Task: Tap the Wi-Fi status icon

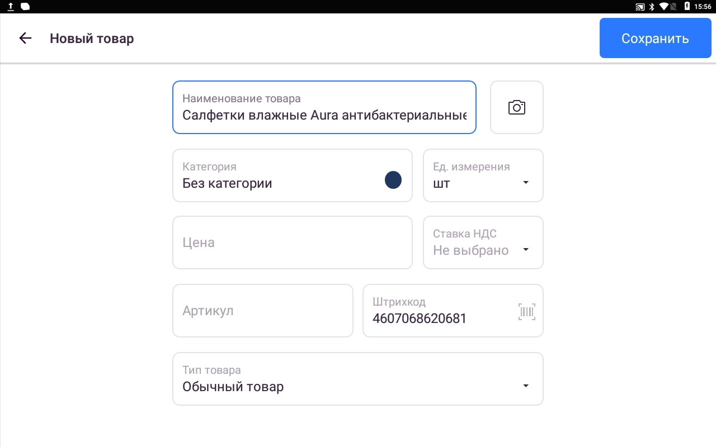Action: click(x=665, y=7)
